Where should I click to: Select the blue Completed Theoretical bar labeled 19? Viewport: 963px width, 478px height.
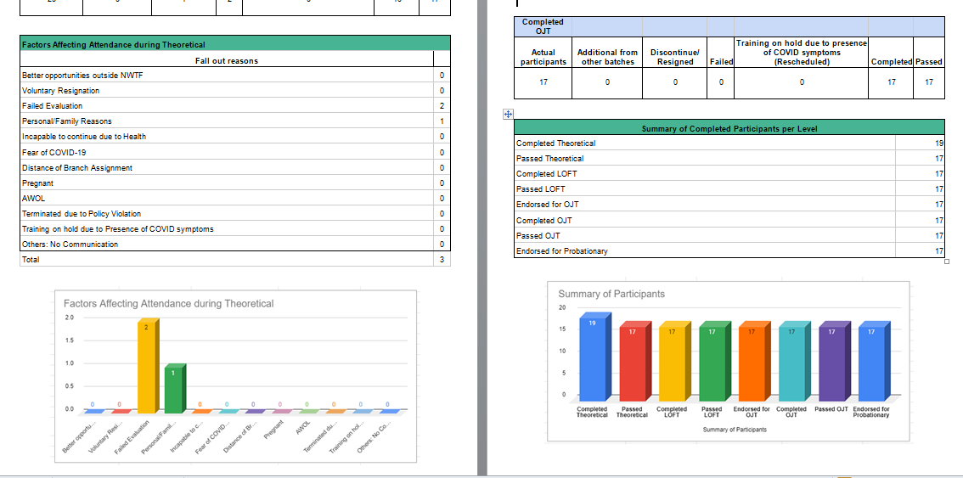tap(594, 357)
